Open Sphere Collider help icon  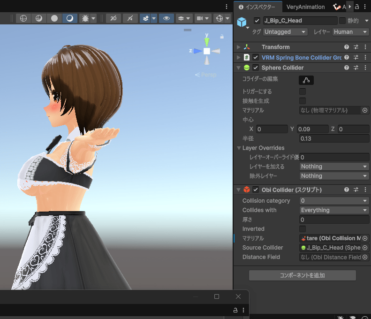(x=347, y=68)
